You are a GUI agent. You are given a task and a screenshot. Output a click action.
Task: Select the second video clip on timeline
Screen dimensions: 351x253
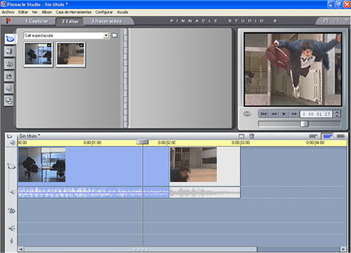click(205, 167)
